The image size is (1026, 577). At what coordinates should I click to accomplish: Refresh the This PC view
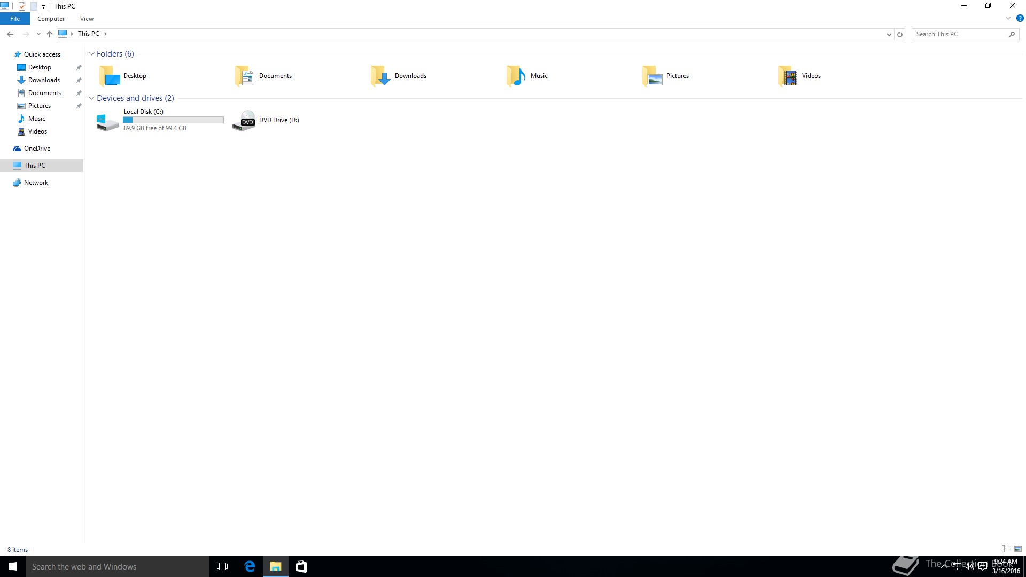point(900,34)
